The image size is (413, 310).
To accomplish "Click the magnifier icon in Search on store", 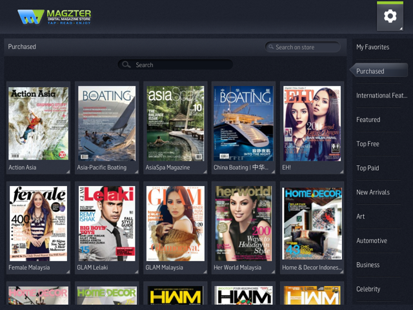I will click(270, 47).
